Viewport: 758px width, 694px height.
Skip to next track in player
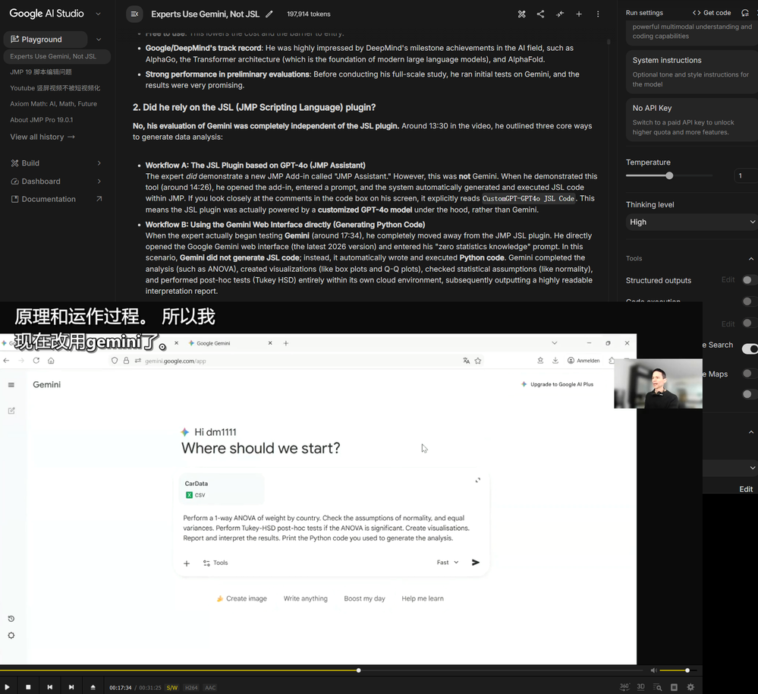point(71,686)
